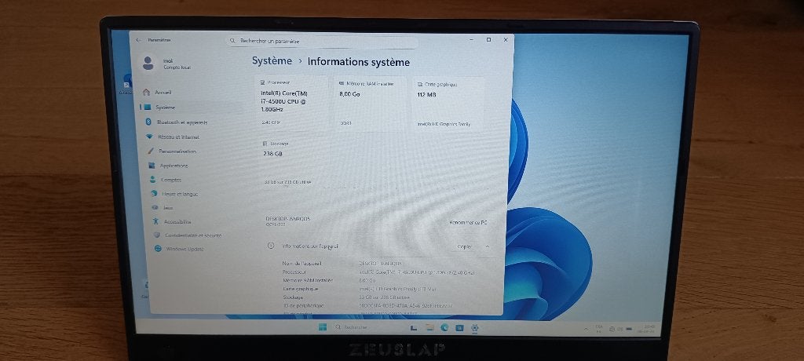Click the FRA language indicator in taskbar

pos(598,328)
